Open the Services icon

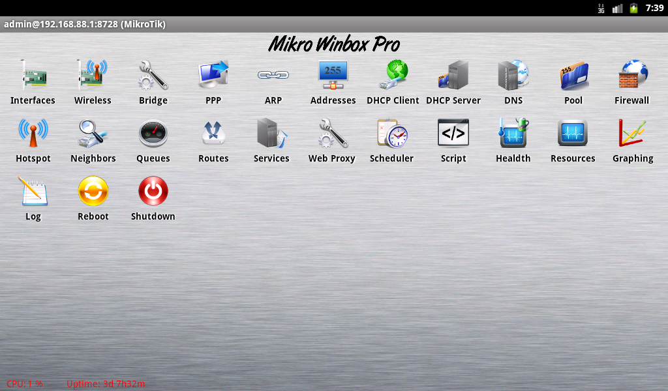click(x=271, y=133)
